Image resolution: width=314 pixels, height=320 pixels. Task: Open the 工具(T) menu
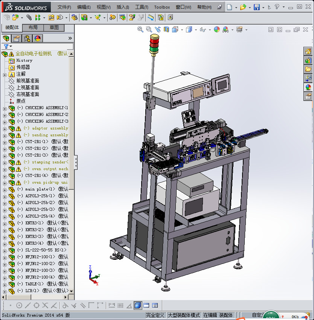tap(142, 7)
